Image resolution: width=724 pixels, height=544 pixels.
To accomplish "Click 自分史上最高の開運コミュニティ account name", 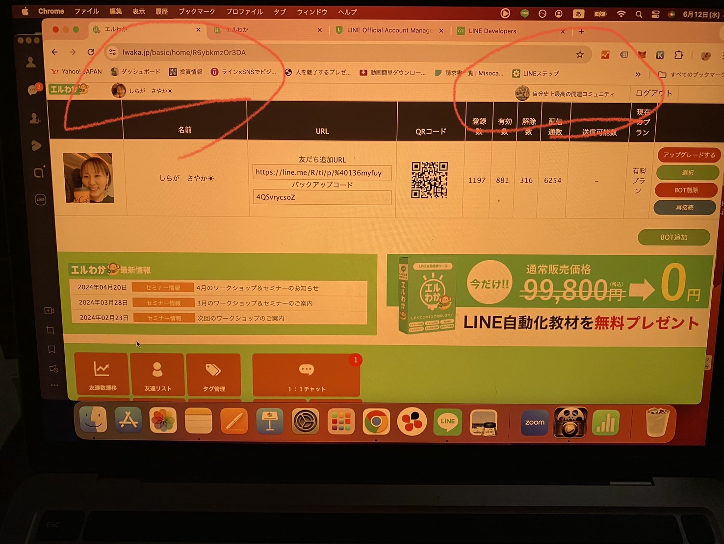I will [x=573, y=94].
